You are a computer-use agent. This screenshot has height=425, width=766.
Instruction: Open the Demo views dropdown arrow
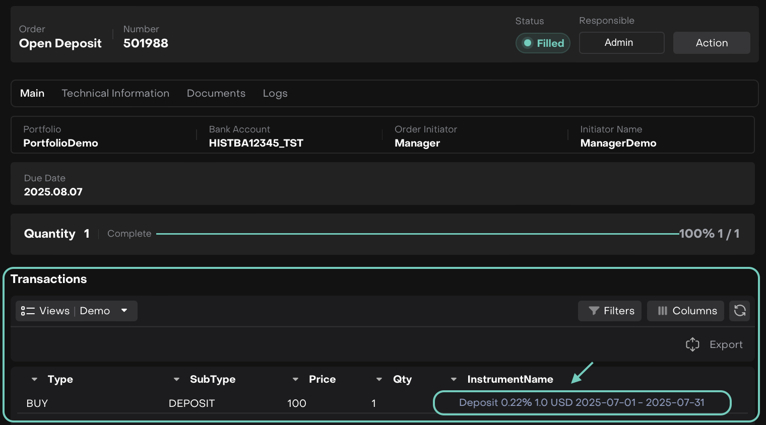pos(124,311)
